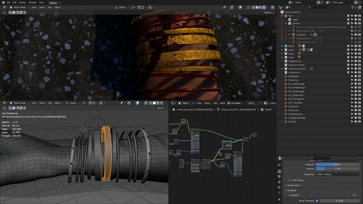Screen dimensions: 363x204
Task: Open the Node menu in the node editor
Action: point(222,103)
